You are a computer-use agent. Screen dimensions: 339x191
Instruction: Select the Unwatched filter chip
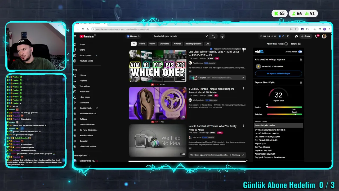(164, 44)
